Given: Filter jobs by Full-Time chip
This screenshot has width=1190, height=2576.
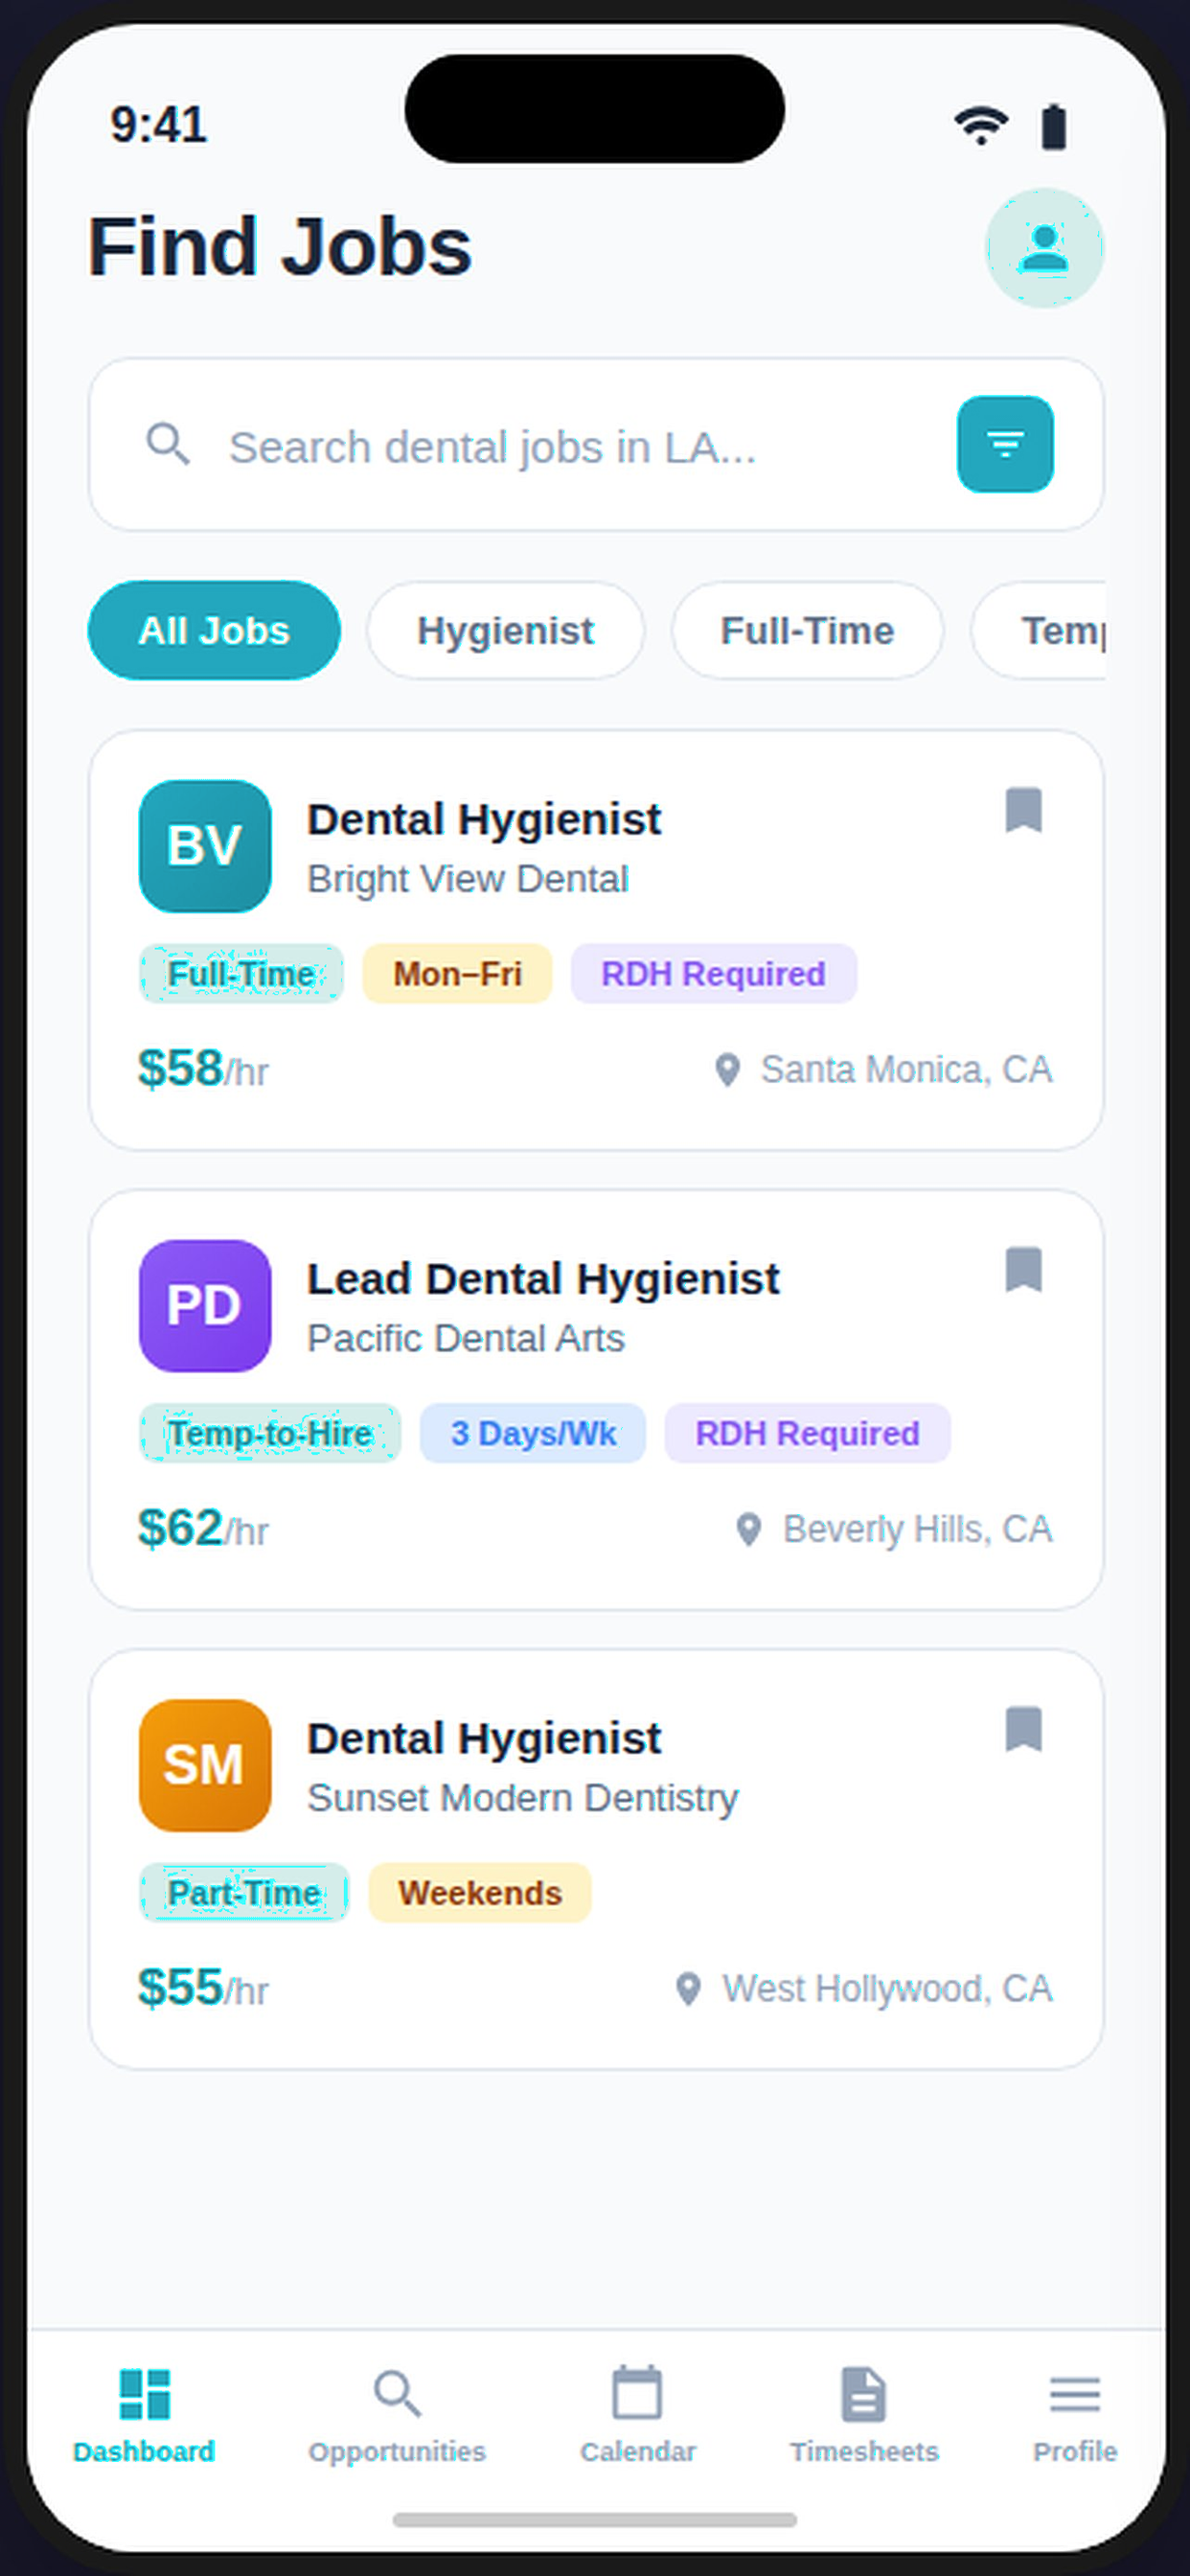Looking at the screenshot, I should [807, 630].
